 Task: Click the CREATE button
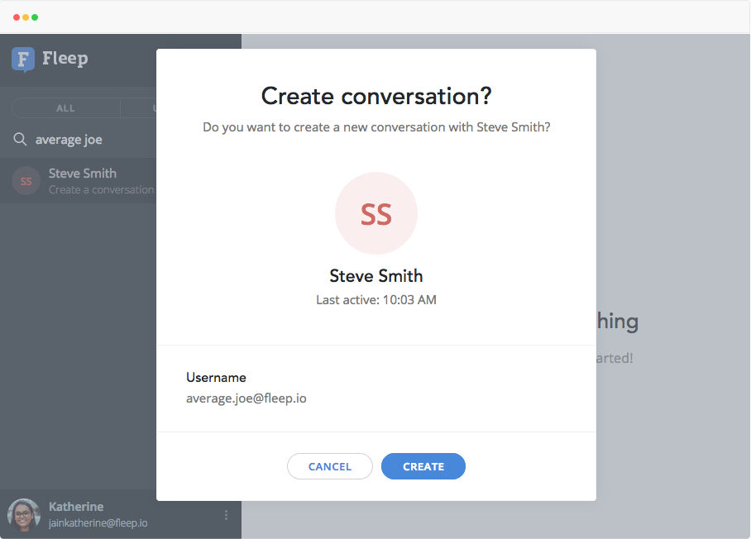tap(423, 466)
